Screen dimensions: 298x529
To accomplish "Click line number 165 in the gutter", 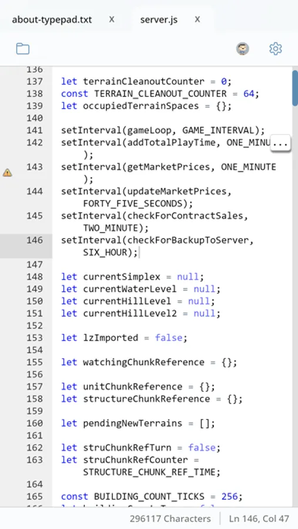I will tap(35, 497).
